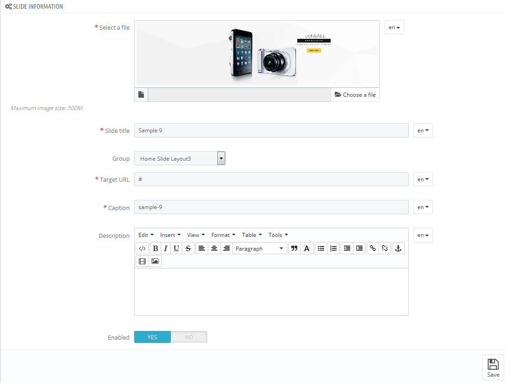Open the Table menu in editor
The height and width of the screenshot is (383, 506).
(252, 235)
